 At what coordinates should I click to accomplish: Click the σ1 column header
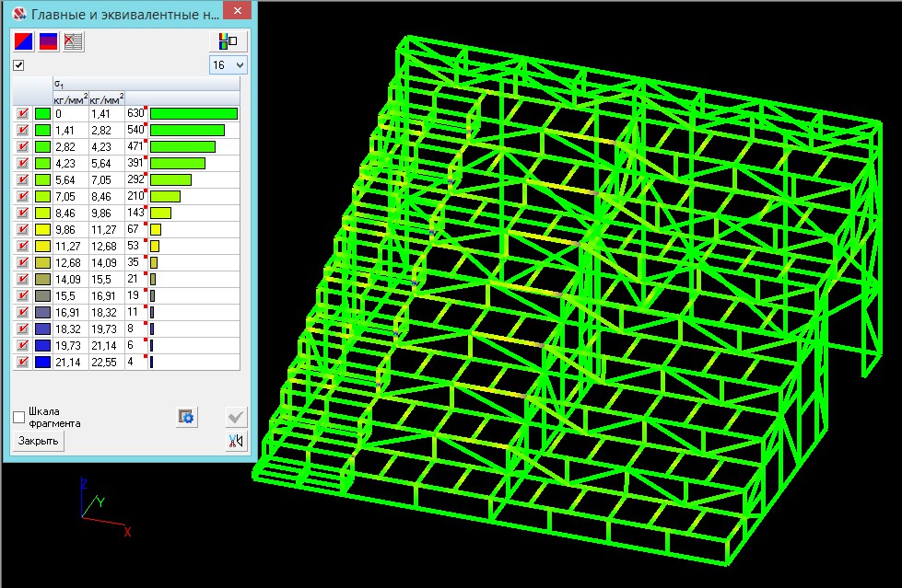tap(146, 84)
